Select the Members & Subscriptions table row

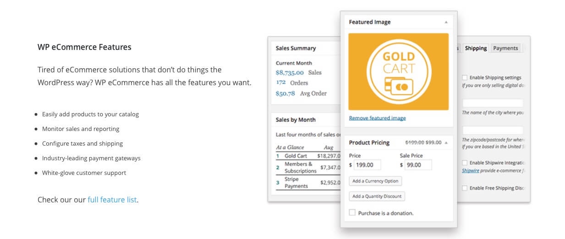[308, 167]
